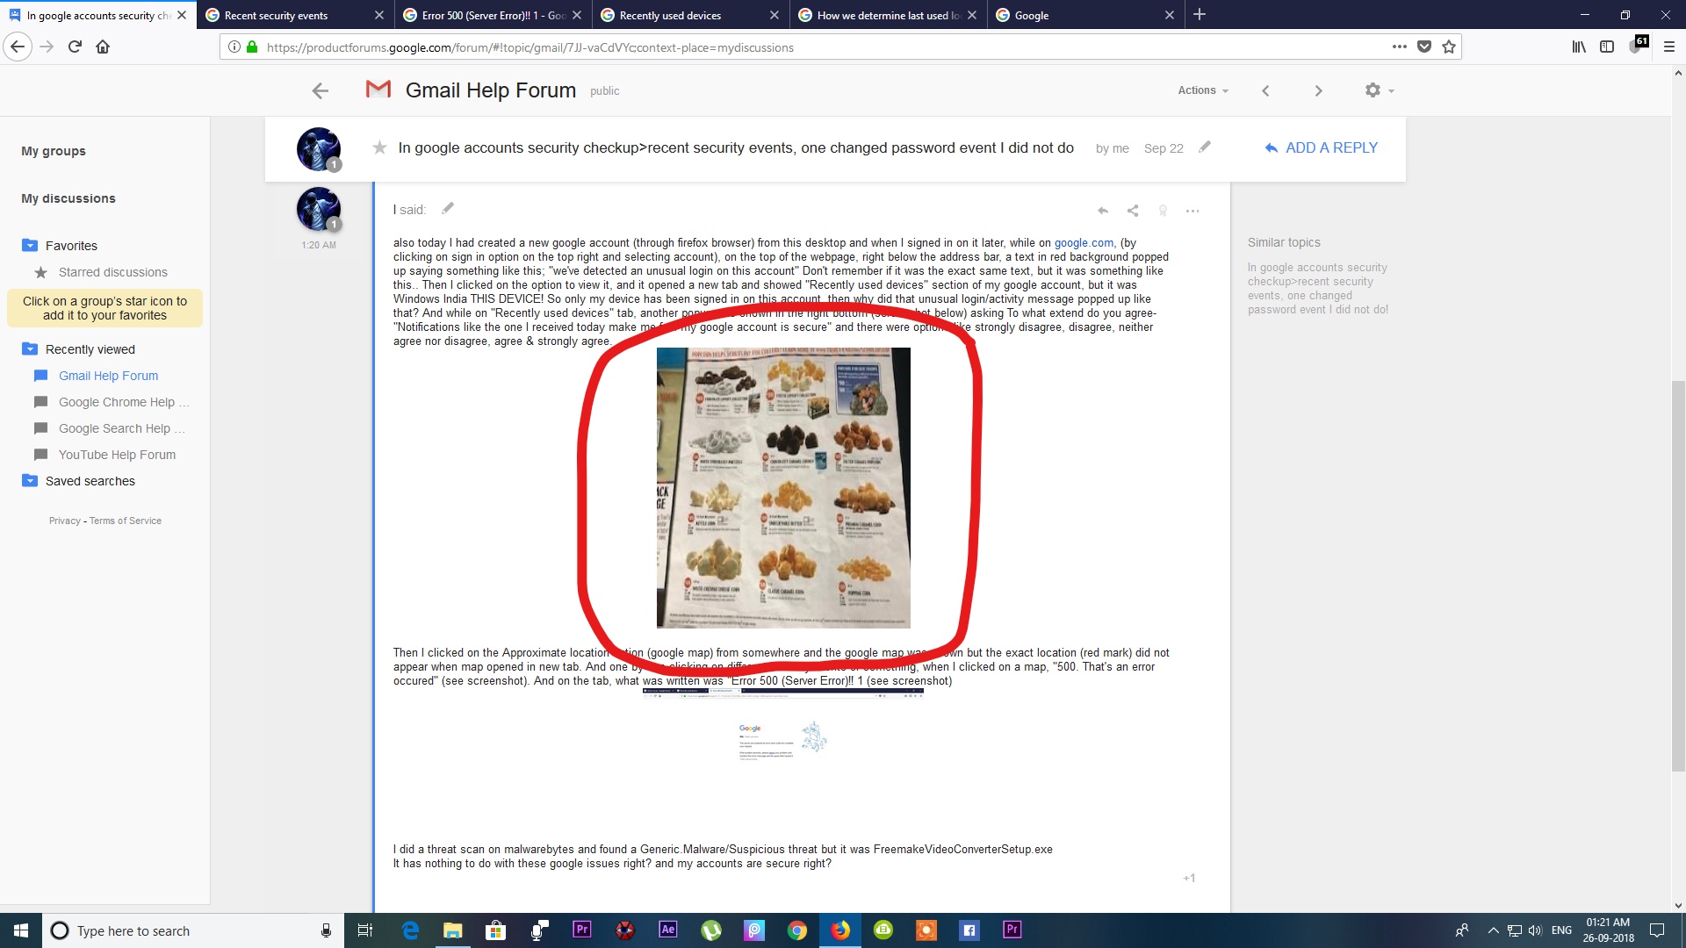
Task: Click the lightbulb helpful icon on post
Action: [x=1163, y=211]
